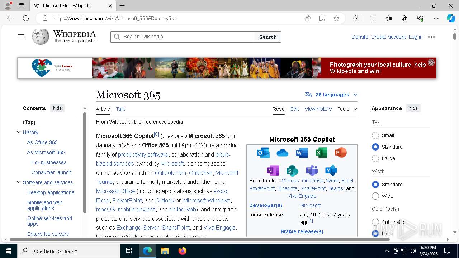The width and height of the screenshot is (459, 258).
Task: Click the Search Wikipedia input field
Action: (183, 37)
